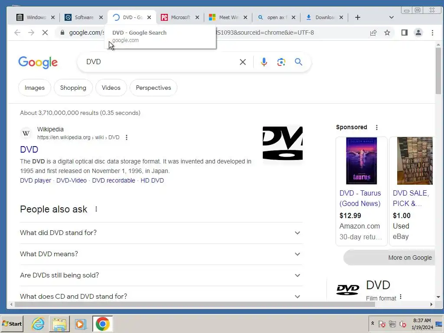Click the horizontal scrollbar thumb
Screen dimensions: 444x333
pyautogui.click(x=195, y=304)
